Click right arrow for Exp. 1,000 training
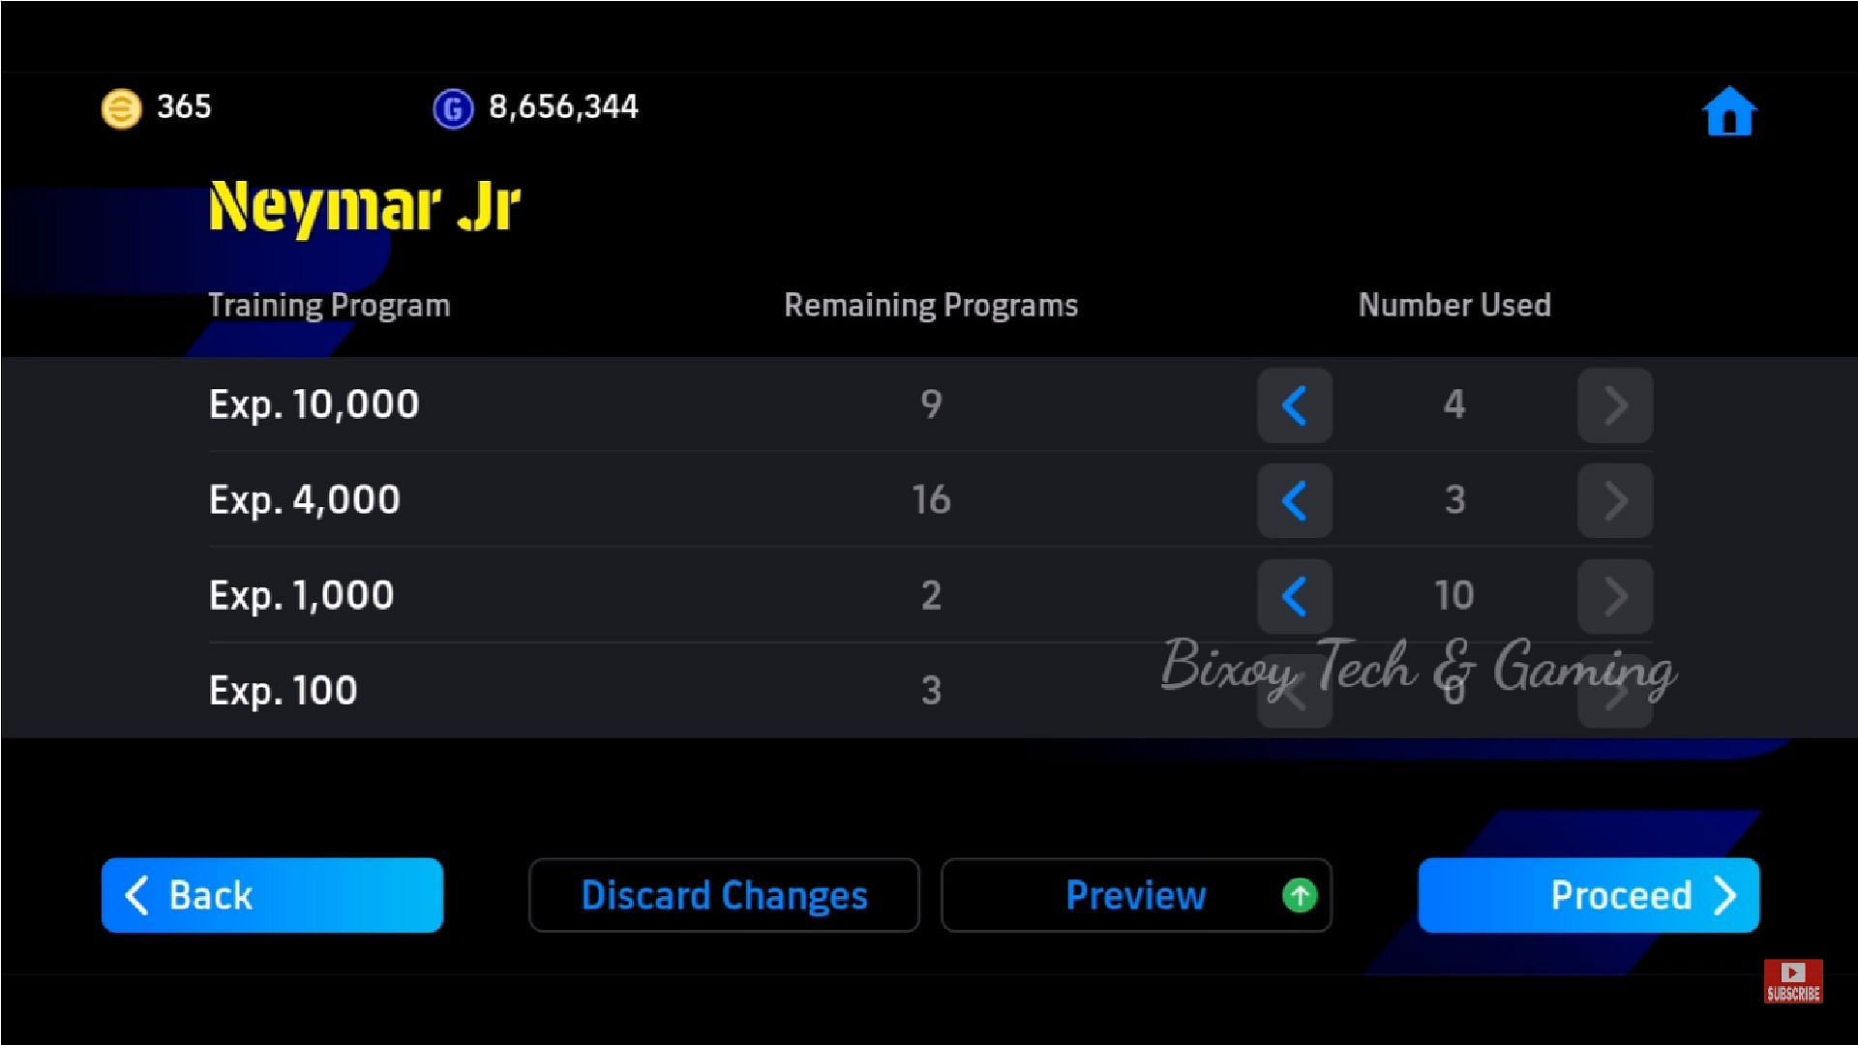Image resolution: width=1858 pixels, height=1045 pixels. 1610,593
